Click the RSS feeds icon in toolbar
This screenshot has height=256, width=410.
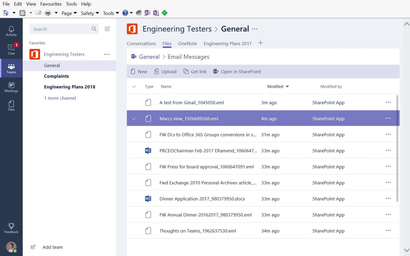pos(22,13)
